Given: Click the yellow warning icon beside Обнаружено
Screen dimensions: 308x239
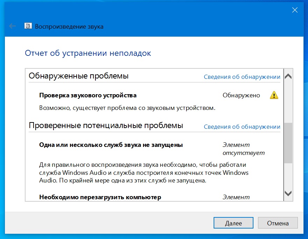Looking at the screenshot, I should 274,95.
